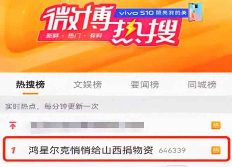The height and width of the screenshot is (167, 232).
Task: Tap the rank number 1 marker
Action: click(13, 150)
